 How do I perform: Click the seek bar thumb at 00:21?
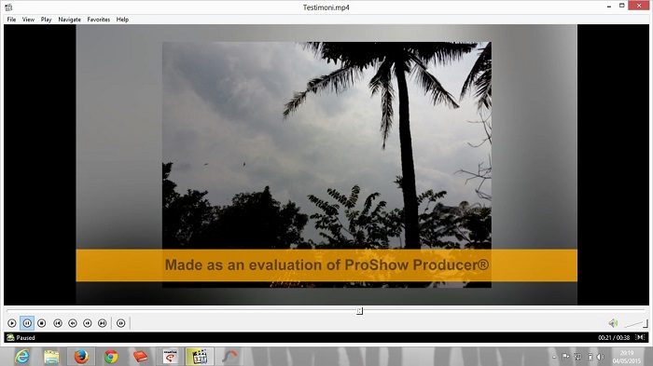(359, 311)
